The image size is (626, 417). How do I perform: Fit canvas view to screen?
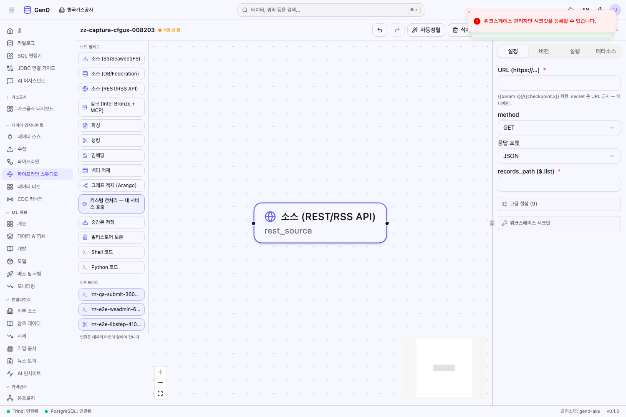160,394
